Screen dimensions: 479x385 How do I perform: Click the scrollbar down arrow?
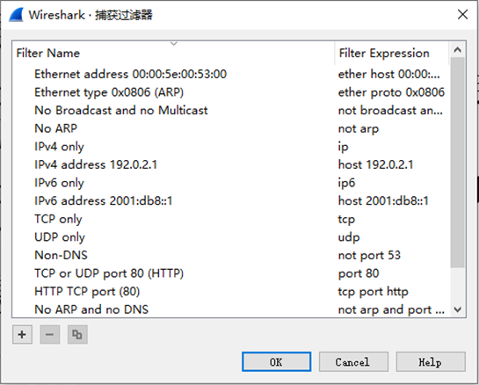click(x=458, y=309)
